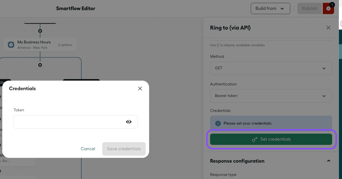The image size is (342, 179).
Task: Click the key icon inside Set credentials button
Action: pos(254,139)
